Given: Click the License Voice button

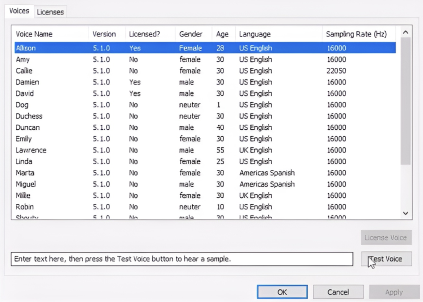Looking at the screenshot, I should [x=386, y=237].
